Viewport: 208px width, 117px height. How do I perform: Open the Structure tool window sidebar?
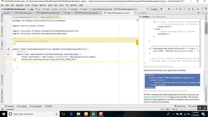(x=2, y=32)
